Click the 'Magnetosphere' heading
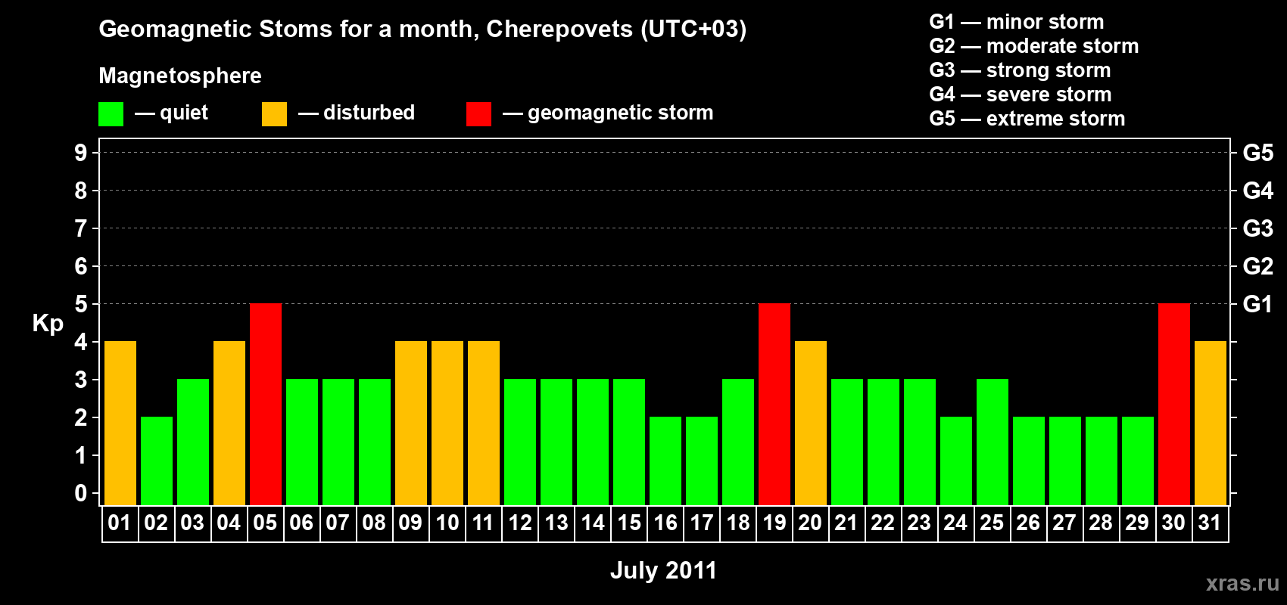This screenshot has width=1287, height=605. (x=180, y=76)
